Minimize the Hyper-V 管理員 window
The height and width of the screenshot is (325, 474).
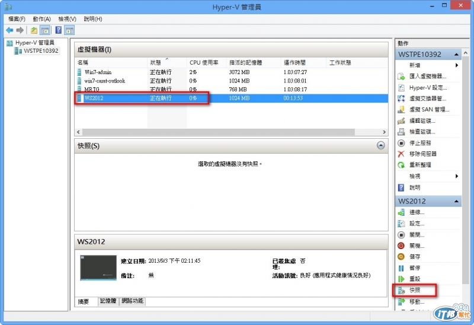coord(433,6)
